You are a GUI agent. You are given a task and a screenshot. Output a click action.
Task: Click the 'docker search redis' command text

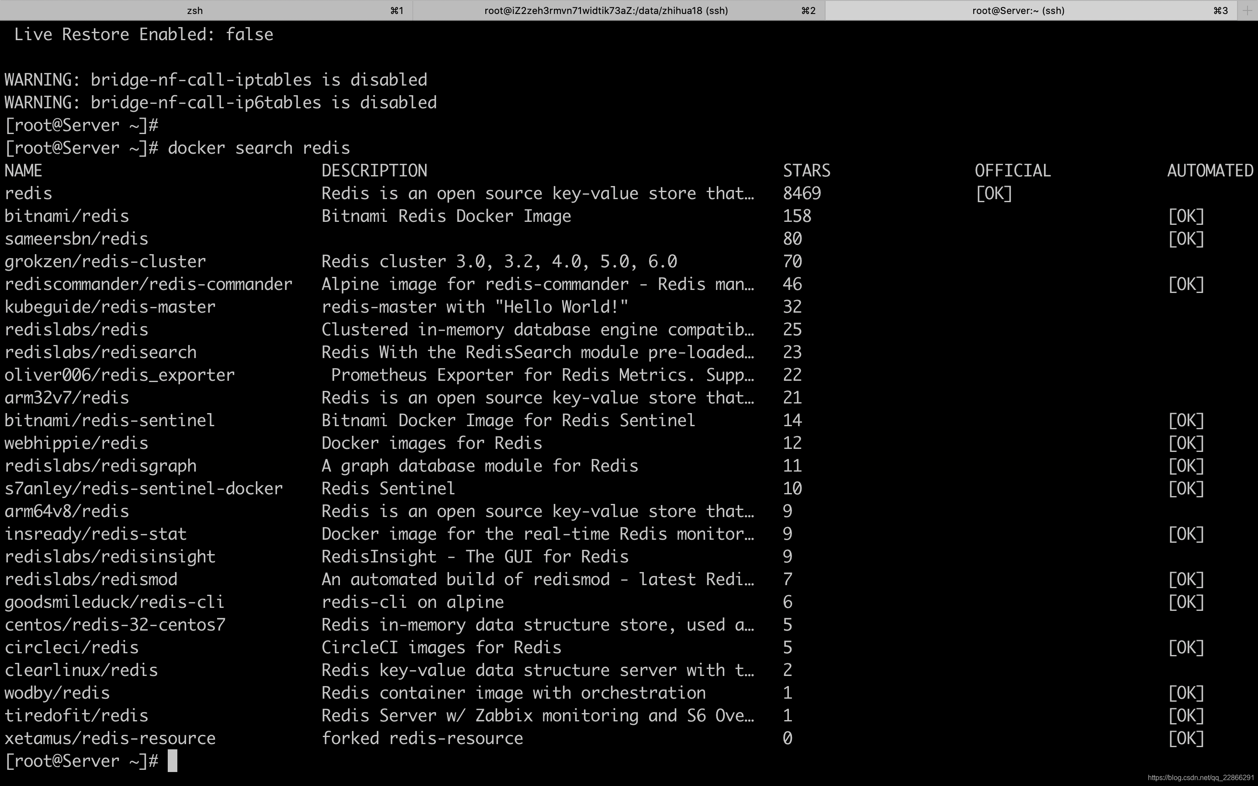[258, 148]
